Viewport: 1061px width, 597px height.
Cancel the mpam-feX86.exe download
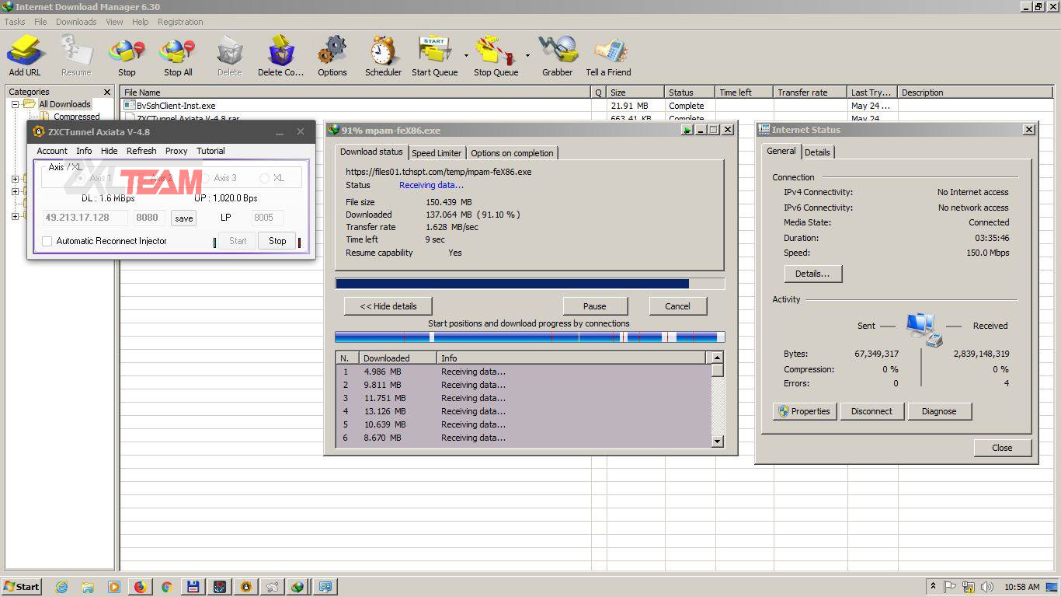pos(677,306)
